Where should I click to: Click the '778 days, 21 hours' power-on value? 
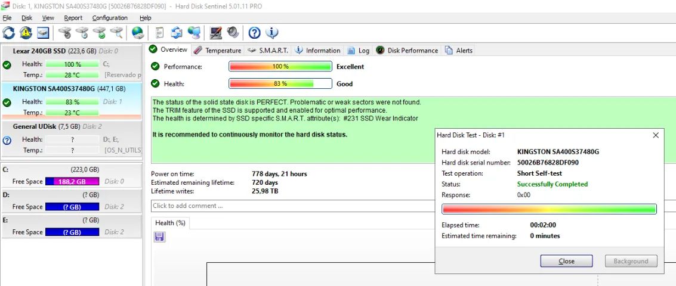279,174
